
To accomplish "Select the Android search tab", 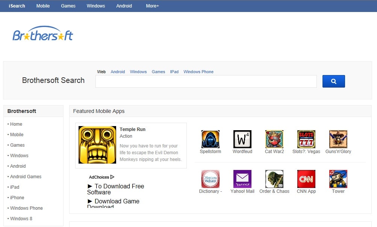I will [x=118, y=72].
